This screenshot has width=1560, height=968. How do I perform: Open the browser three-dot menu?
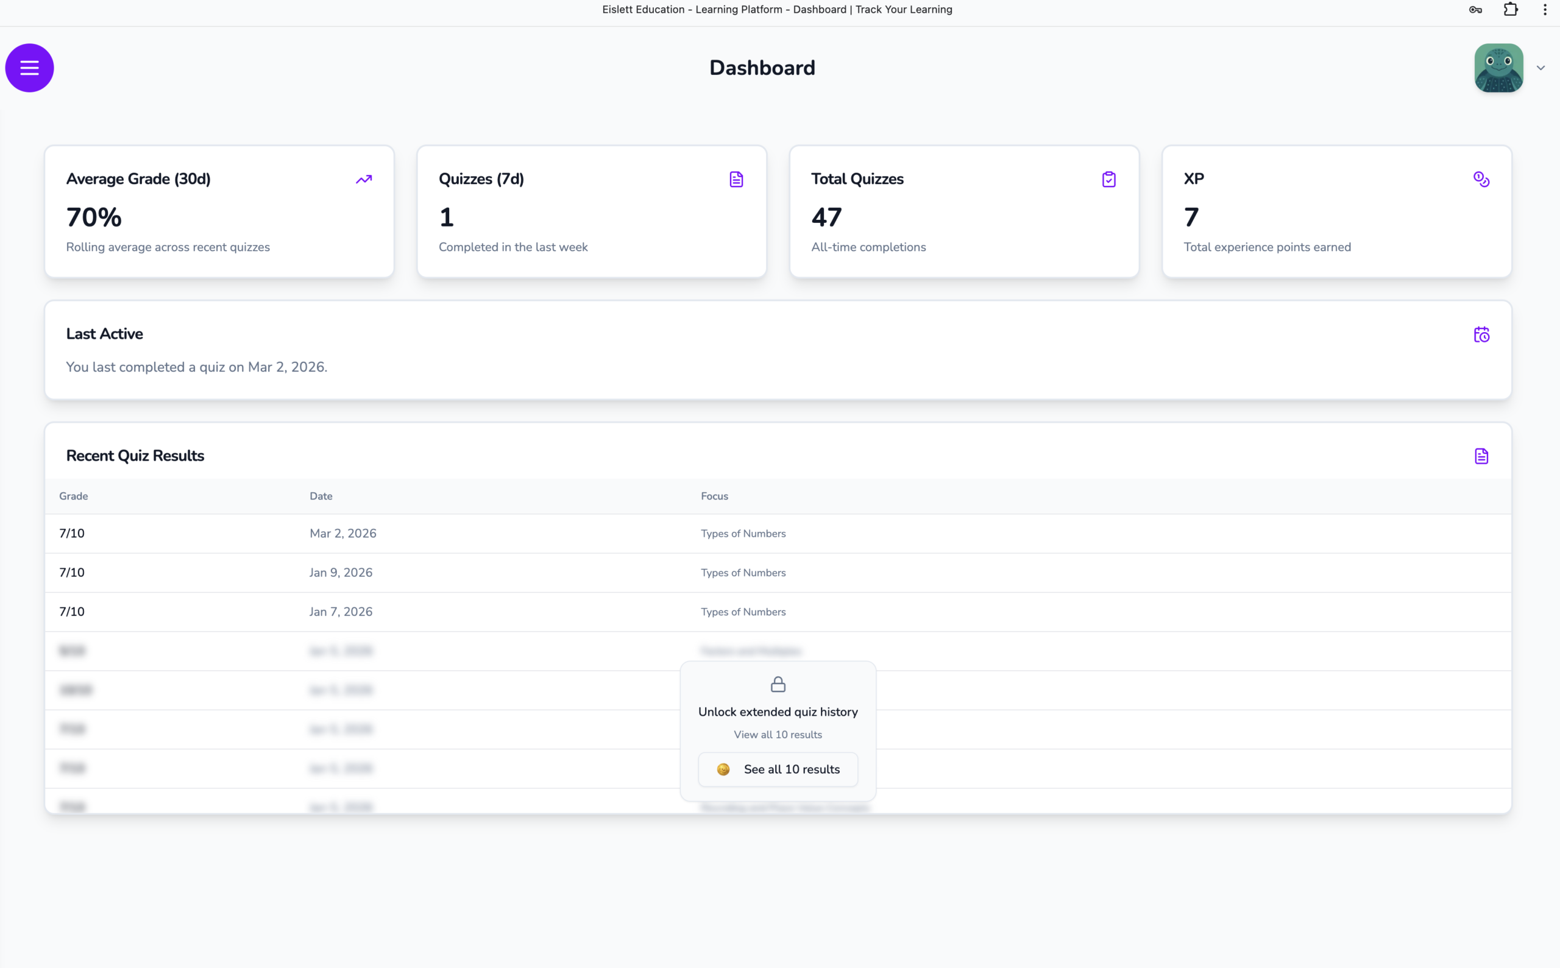pos(1544,10)
